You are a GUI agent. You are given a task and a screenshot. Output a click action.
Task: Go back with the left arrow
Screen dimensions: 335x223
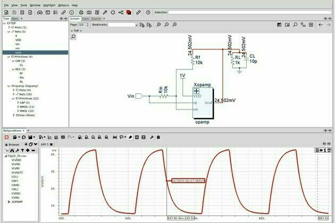point(321,25)
